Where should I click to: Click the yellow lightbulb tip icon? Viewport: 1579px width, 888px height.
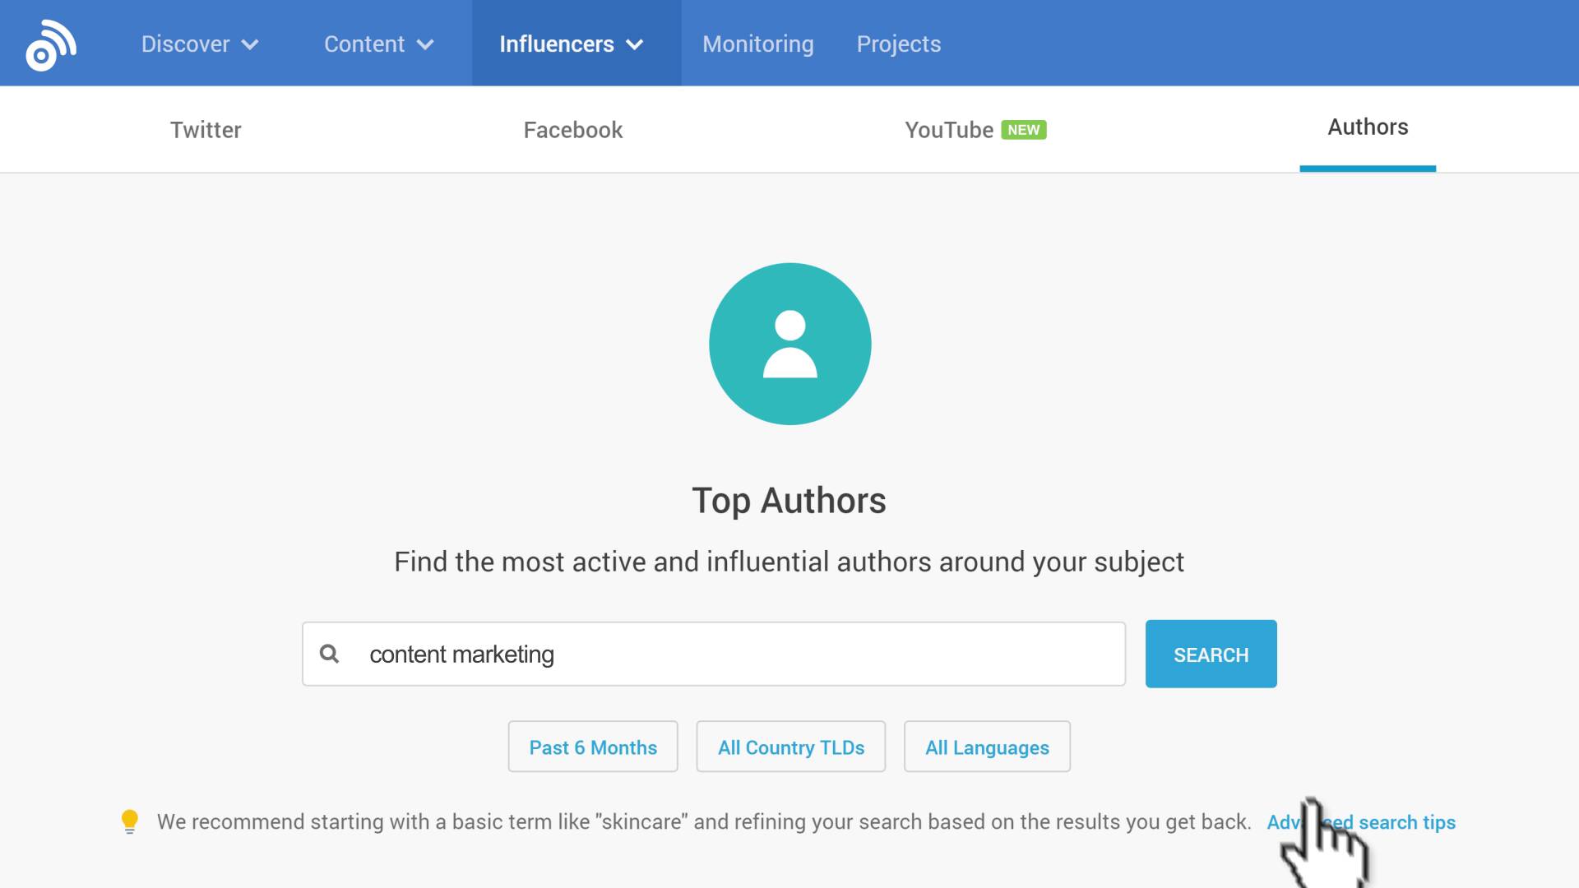coord(130,821)
